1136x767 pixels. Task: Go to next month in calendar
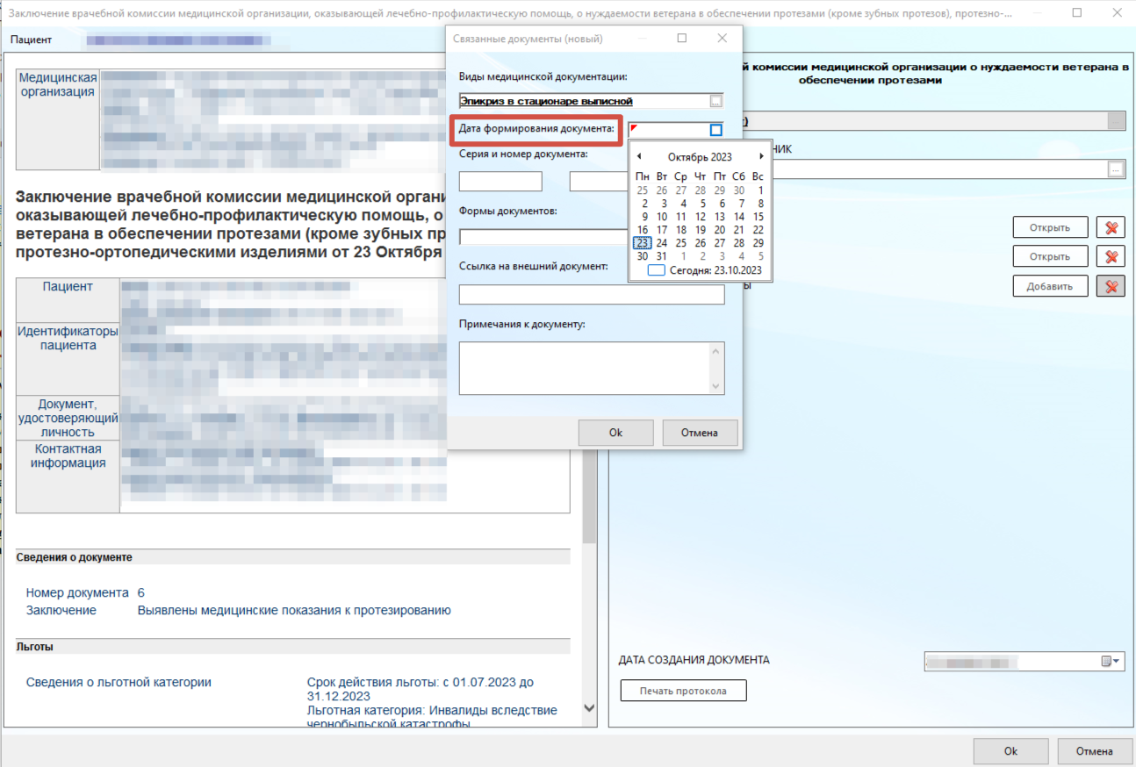(761, 156)
